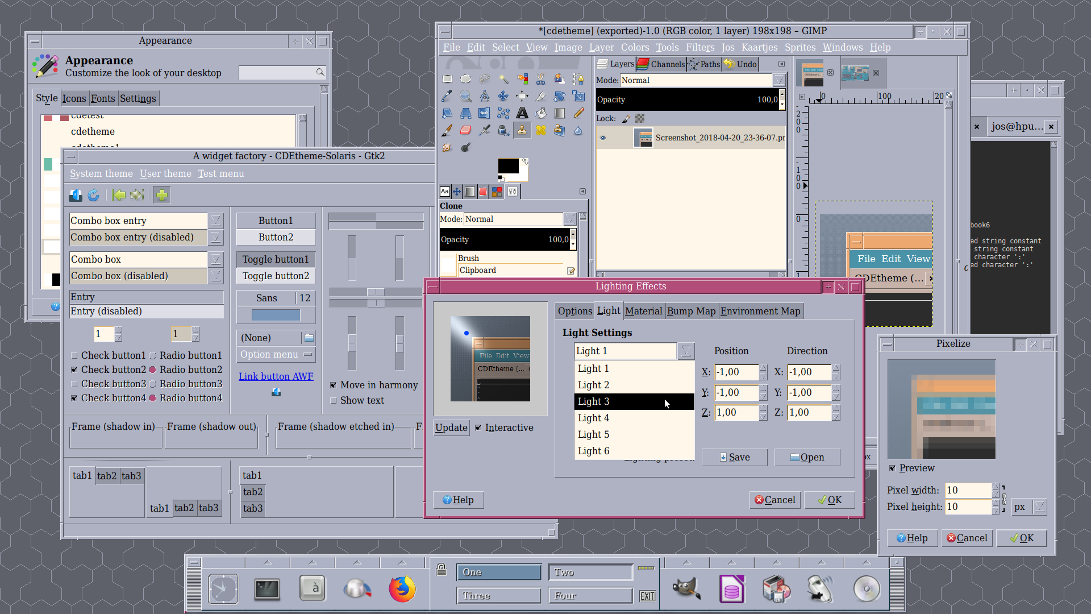Select the Heal tool bandage icon
This screenshot has width=1091, height=614.
click(540, 130)
